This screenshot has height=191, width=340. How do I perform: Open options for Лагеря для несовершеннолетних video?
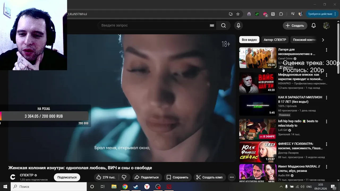click(x=326, y=50)
